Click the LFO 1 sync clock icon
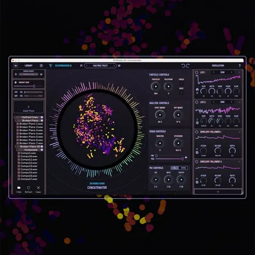The width and height of the screenshot is (255, 255). 197,89
